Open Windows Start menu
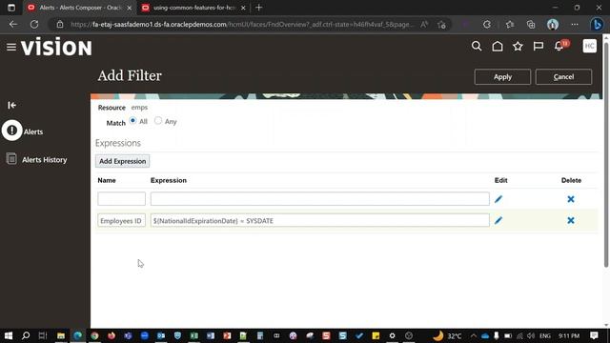Viewport: 610px width, 343px height. 9,335
